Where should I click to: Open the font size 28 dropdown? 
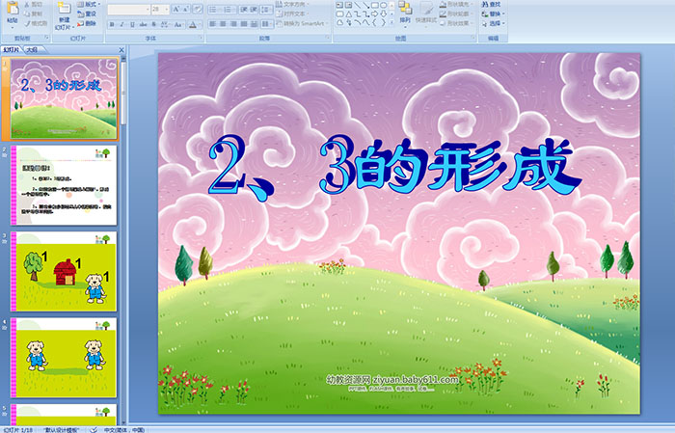tap(160, 9)
